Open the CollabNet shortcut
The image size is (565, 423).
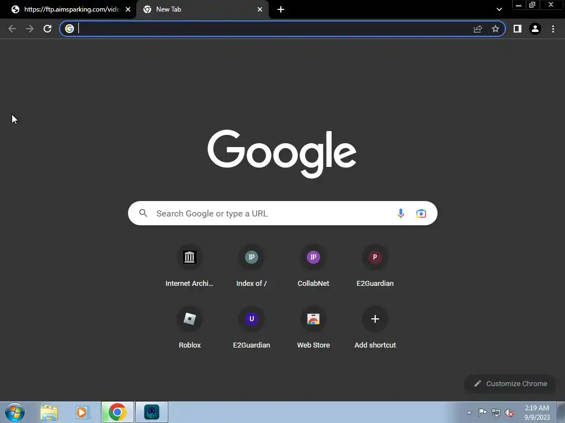click(313, 267)
